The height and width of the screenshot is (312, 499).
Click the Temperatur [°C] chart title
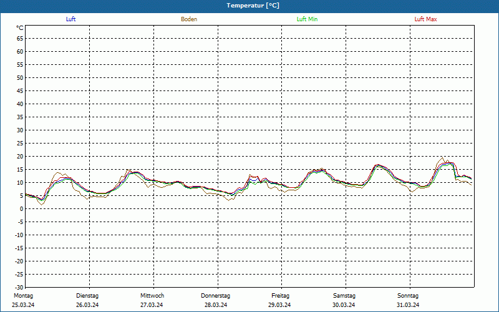click(253, 6)
